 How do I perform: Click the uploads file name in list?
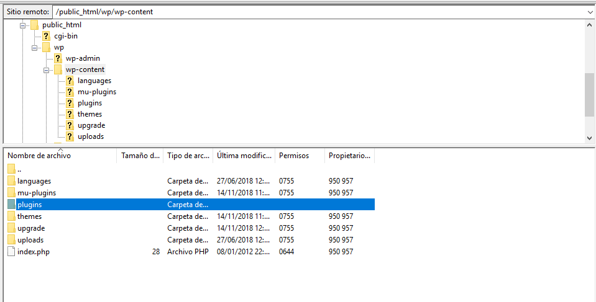(30, 240)
